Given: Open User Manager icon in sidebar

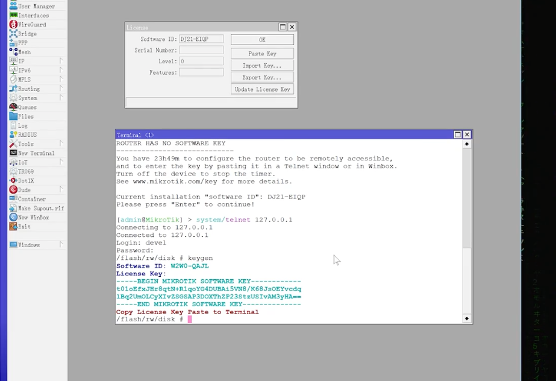Looking at the screenshot, I should [13, 6].
